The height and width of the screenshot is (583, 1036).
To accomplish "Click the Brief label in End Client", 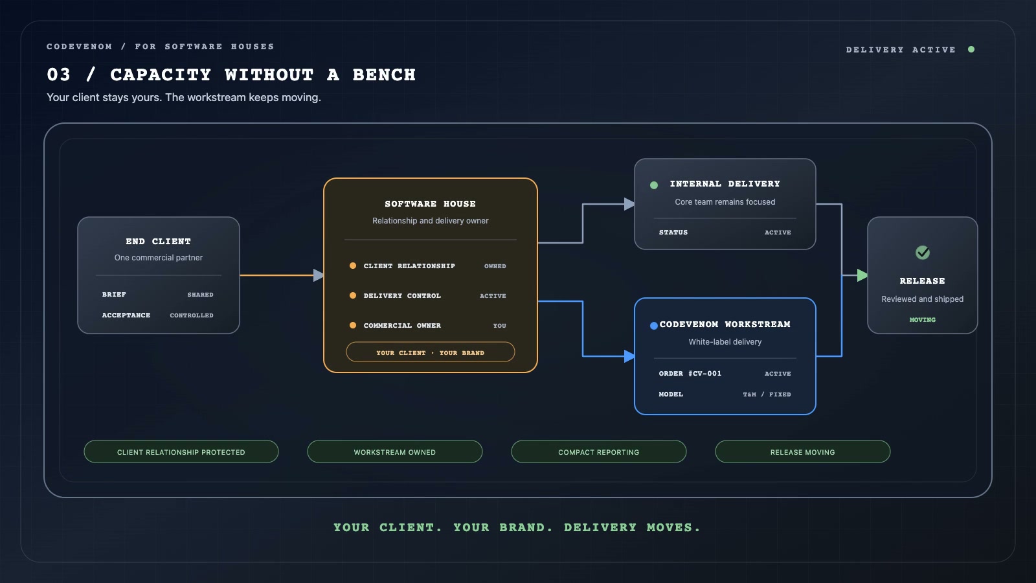I will point(114,295).
